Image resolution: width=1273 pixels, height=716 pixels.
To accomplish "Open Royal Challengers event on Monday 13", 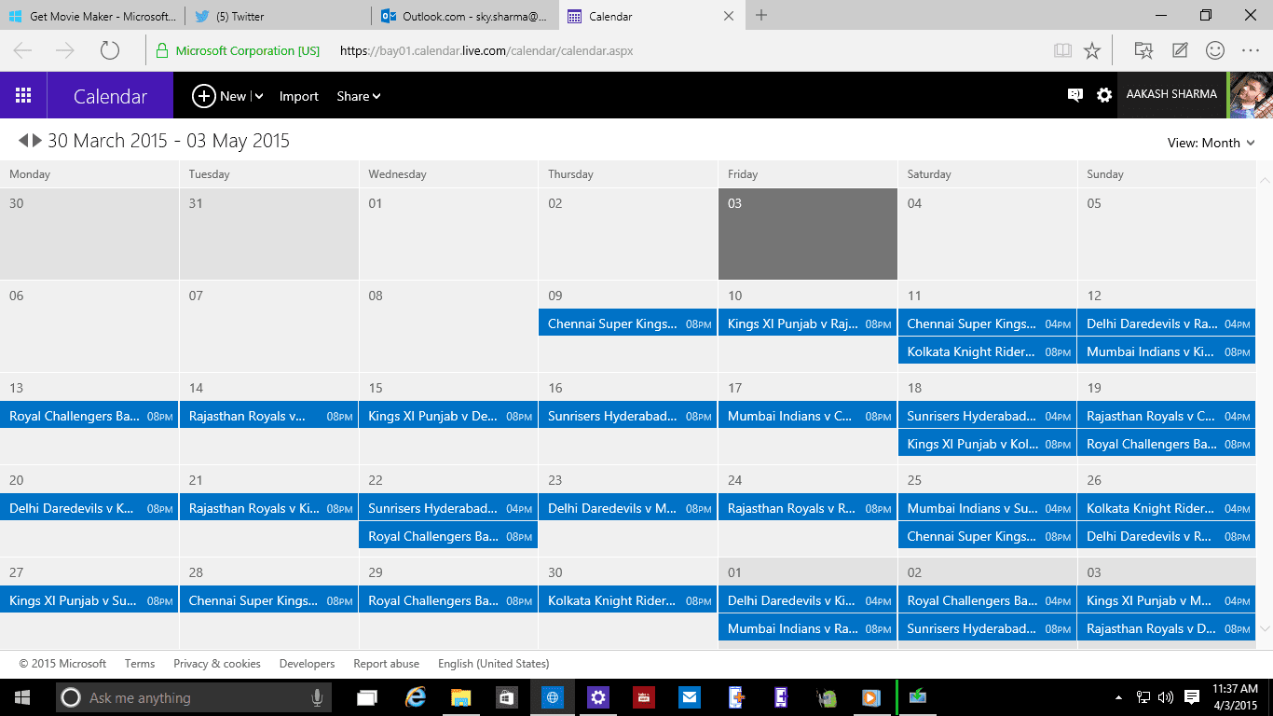I will tap(89, 416).
